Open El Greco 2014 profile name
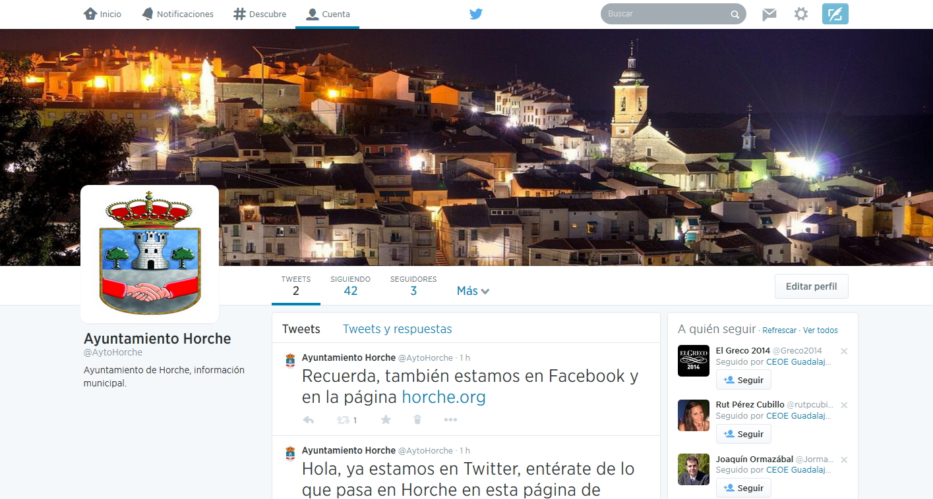The height and width of the screenshot is (499, 933). click(x=742, y=351)
